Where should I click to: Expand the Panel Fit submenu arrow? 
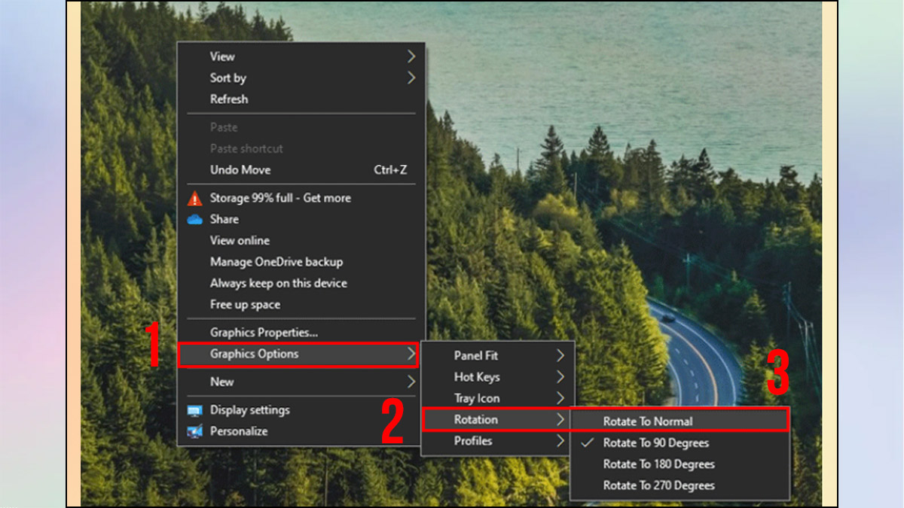560,355
